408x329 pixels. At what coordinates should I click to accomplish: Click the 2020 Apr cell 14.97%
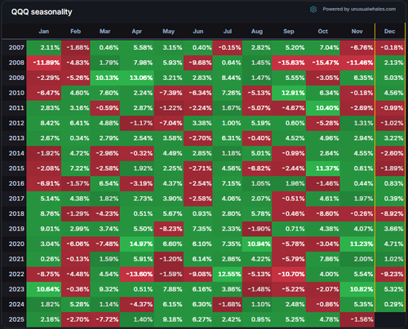point(137,244)
